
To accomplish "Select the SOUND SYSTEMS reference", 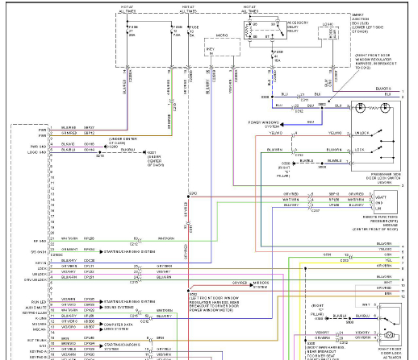I will [119, 307].
